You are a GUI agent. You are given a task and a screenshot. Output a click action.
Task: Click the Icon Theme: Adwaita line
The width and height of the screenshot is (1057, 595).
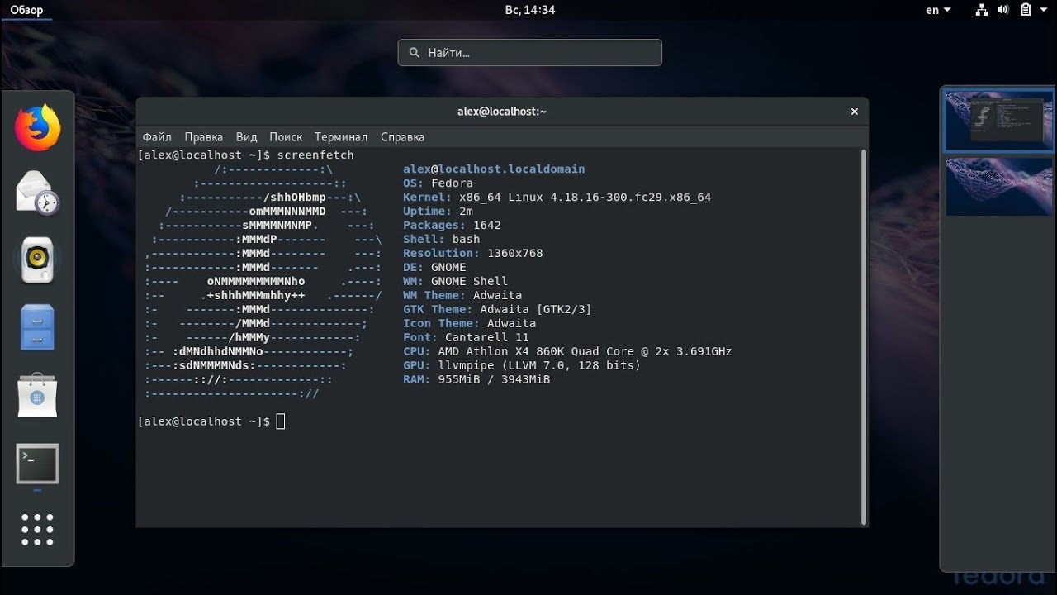(x=470, y=324)
